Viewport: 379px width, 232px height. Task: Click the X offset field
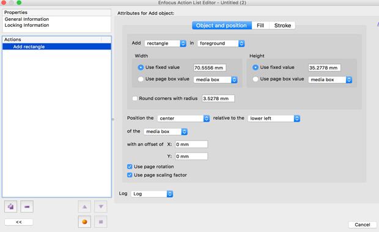[x=191, y=144]
